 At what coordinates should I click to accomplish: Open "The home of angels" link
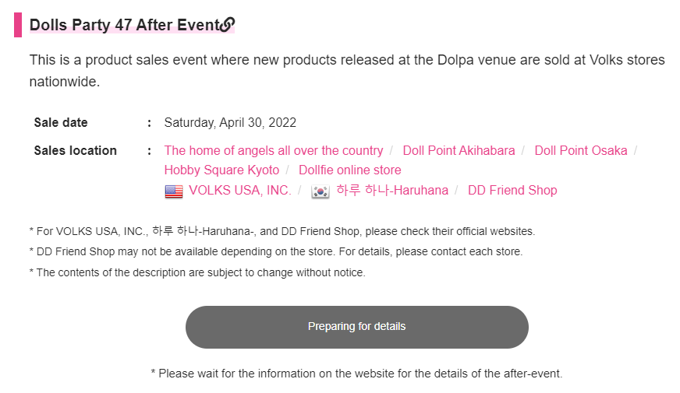pos(273,150)
